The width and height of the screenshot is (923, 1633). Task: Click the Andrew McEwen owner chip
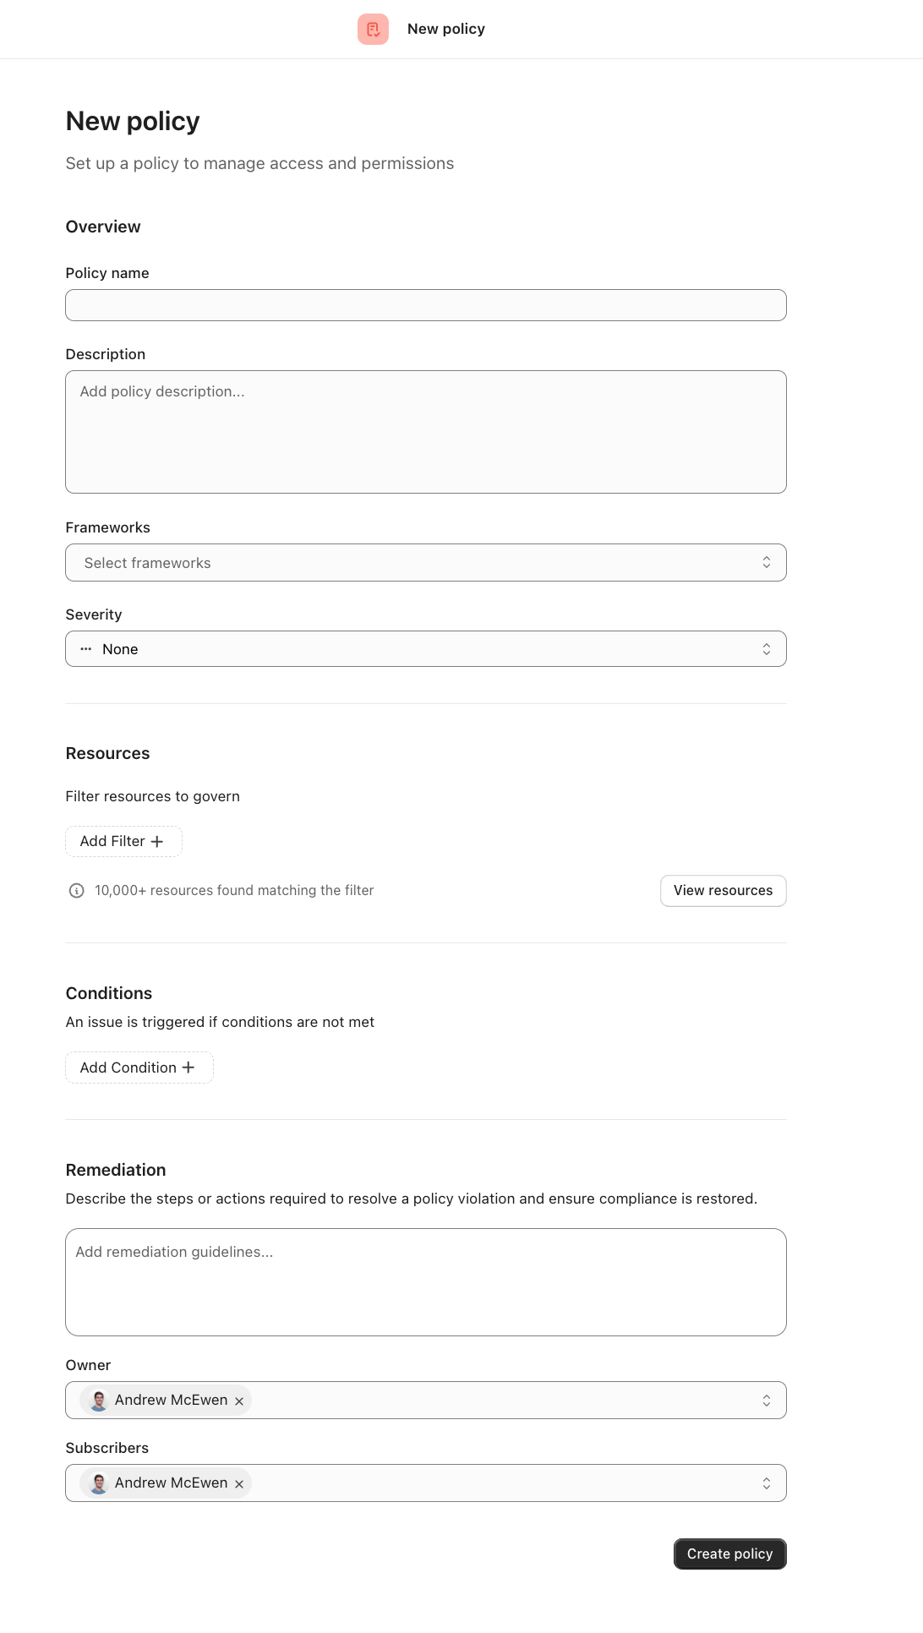(171, 1401)
